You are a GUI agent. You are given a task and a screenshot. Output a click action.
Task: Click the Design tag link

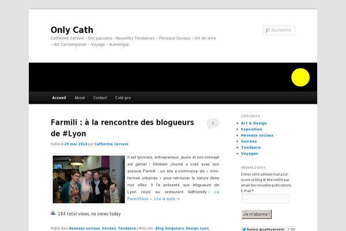192,228
